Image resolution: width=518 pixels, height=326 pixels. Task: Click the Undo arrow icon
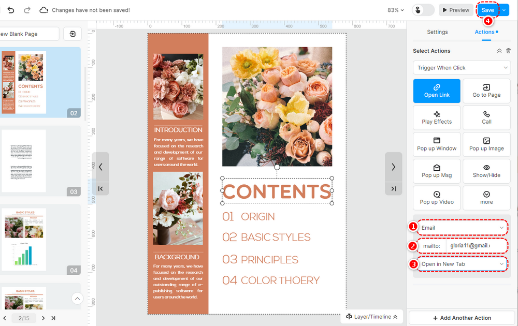point(10,10)
